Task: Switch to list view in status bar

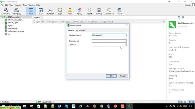Action: [x=179, y=102]
